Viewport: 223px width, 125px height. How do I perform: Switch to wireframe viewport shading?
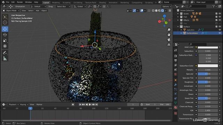pos(153,11)
